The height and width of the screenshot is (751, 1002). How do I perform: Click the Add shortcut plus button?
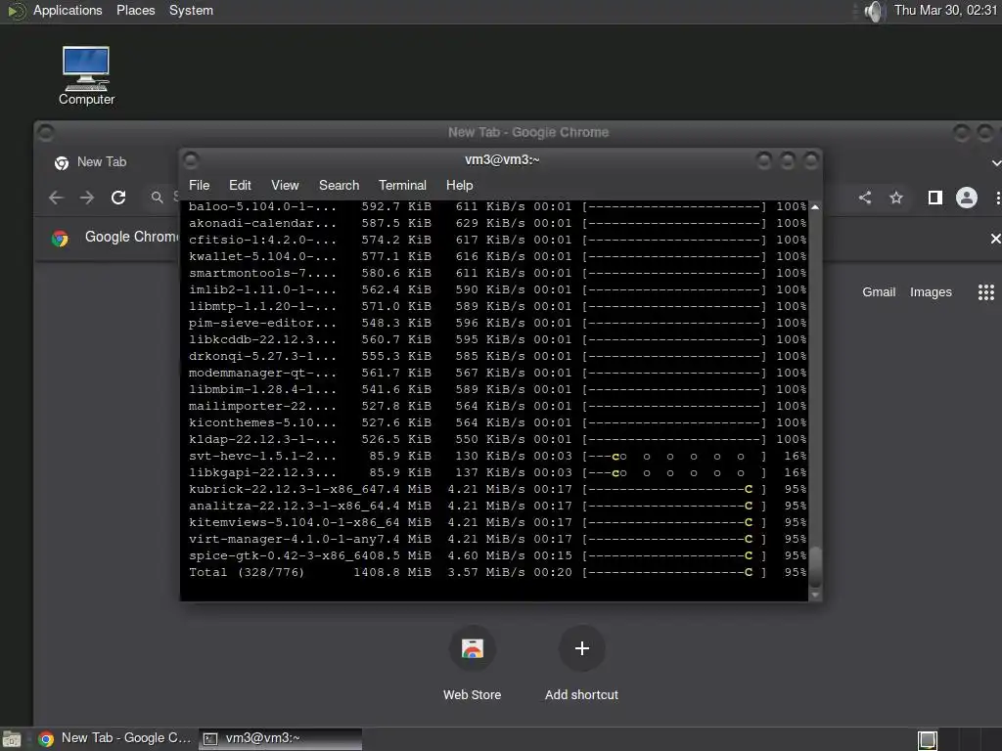(581, 649)
